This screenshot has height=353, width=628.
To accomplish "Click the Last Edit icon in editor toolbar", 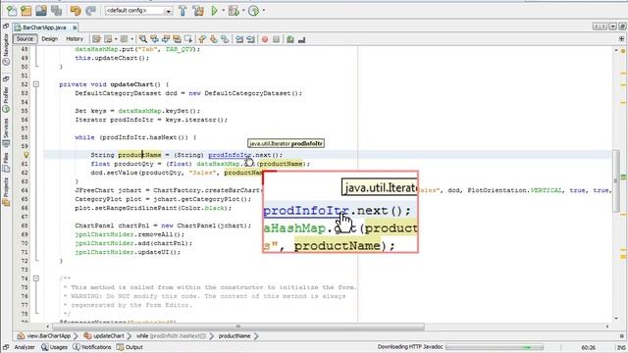I will 96,39.
